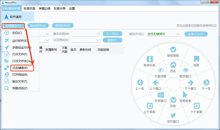Expand the dropdown left of 脚本名称
This screenshot has height=130, width=220.
(47, 34)
